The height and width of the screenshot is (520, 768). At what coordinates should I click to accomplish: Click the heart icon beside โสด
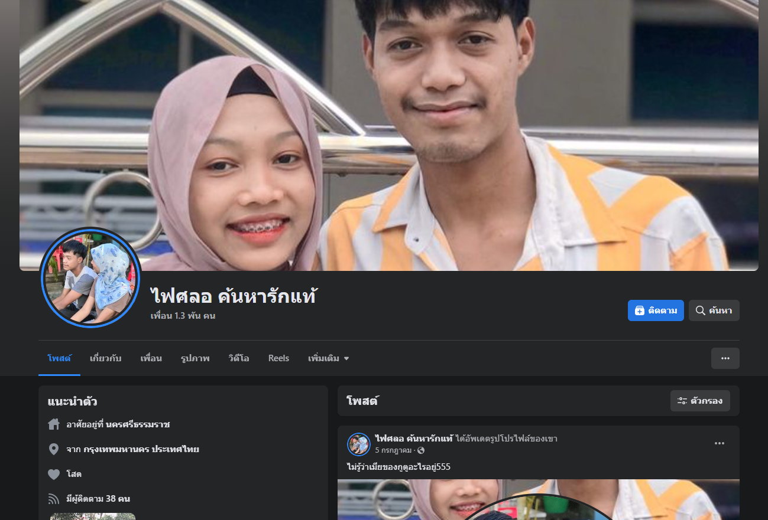coord(54,474)
